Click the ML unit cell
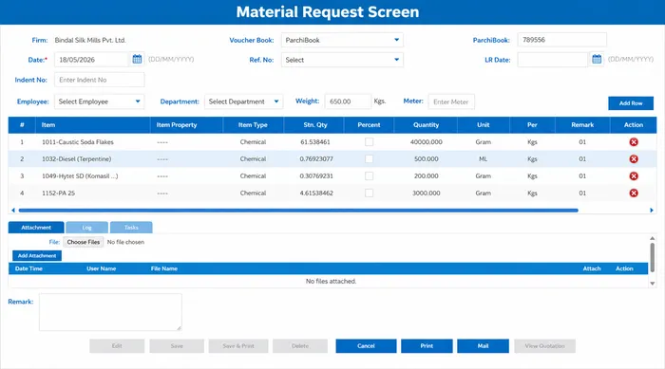The height and width of the screenshot is (369, 665). click(x=483, y=158)
